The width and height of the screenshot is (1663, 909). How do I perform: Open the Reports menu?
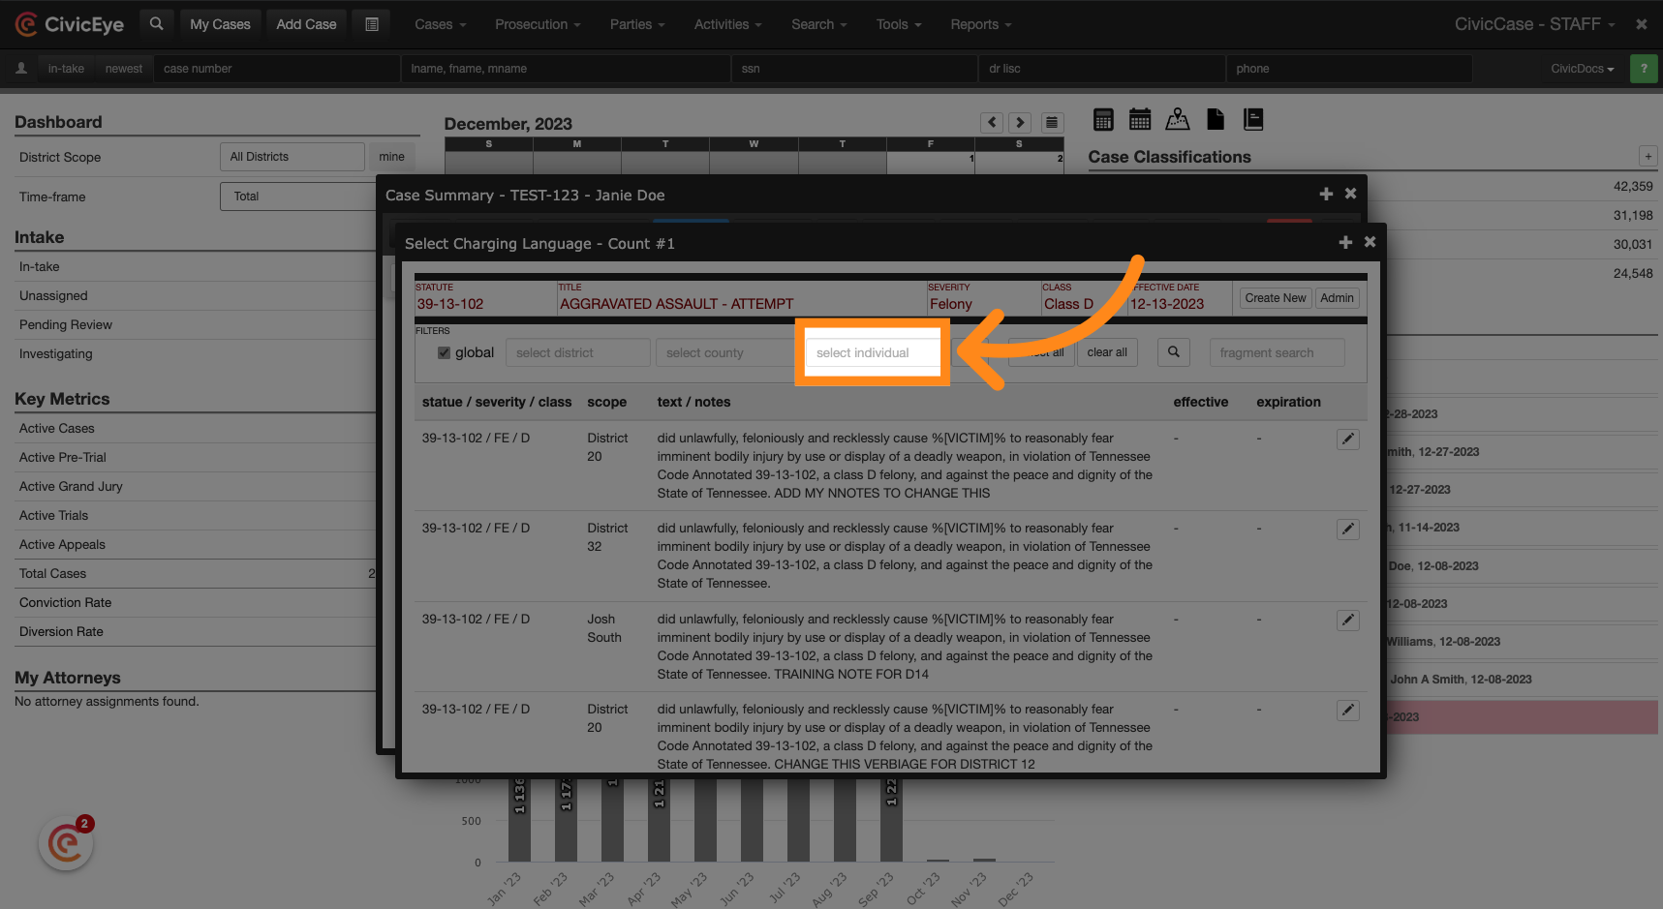(x=981, y=24)
